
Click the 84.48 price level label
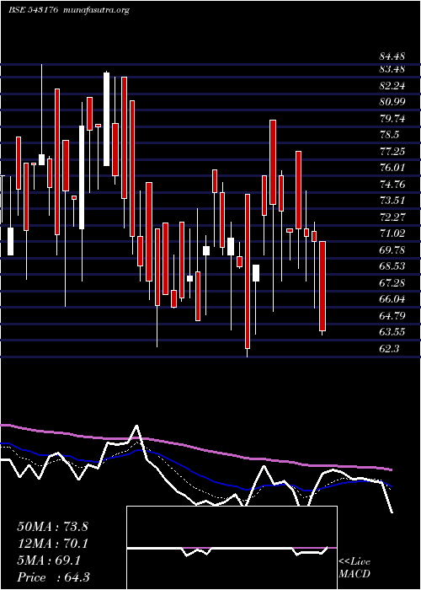point(392,56)
